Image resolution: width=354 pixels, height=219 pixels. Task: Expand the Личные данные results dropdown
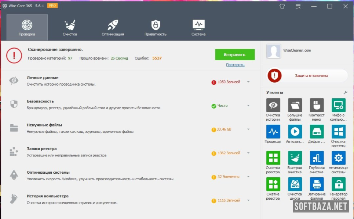click(x=248, y=82)
